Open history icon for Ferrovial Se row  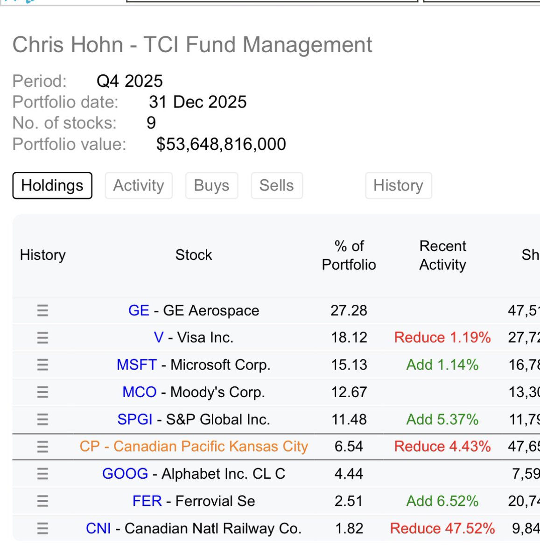tap(42, 501)
